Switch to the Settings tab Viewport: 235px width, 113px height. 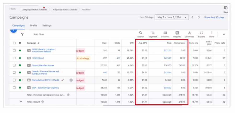coord(47,26)
